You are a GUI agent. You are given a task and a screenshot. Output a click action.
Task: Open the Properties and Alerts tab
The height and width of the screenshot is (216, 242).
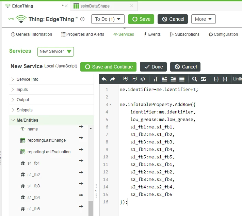(x=83, y=34)
